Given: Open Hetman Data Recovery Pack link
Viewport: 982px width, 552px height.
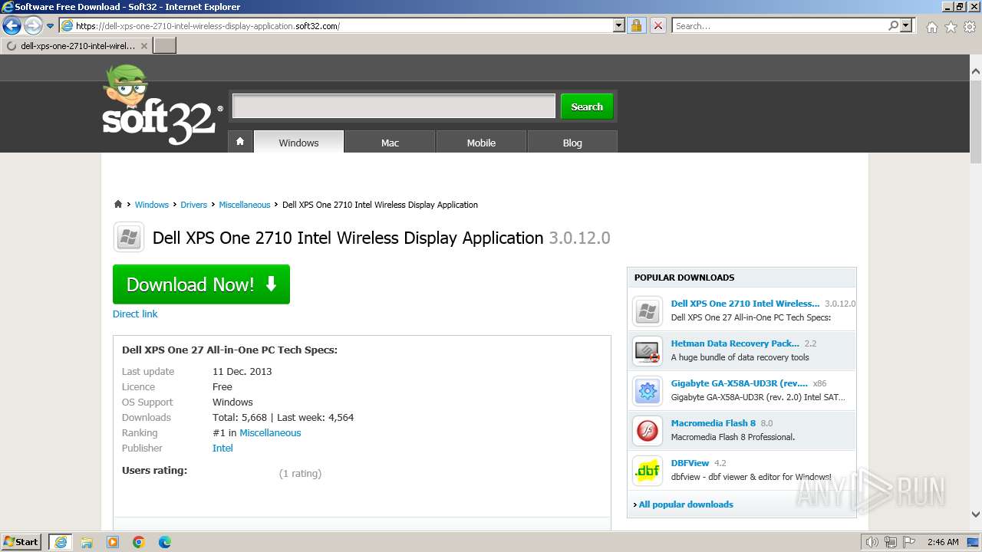Looking at the screenshot, I should pos(735,343).
